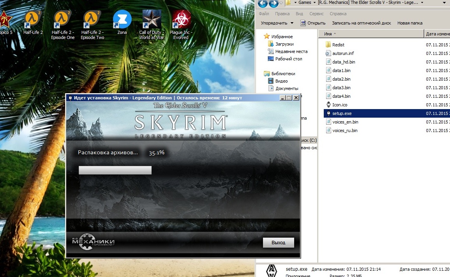Select the data2.bin file icon
Screen dimensions: 450x277
(x=328, y=79)
